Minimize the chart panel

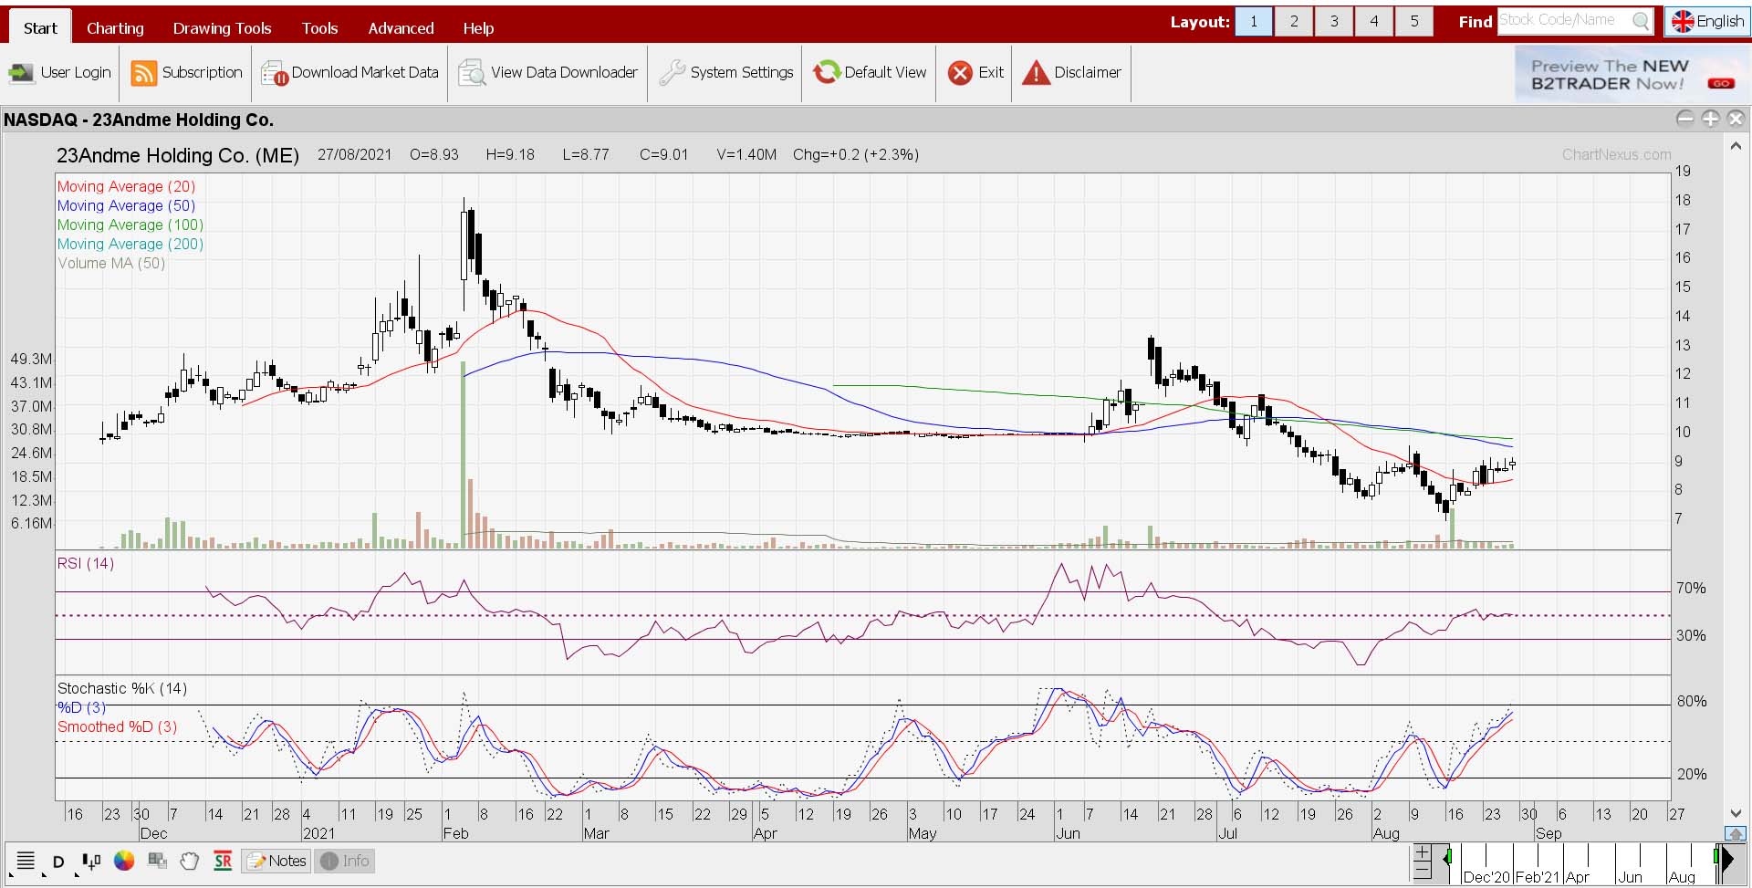coord(1685,119)
